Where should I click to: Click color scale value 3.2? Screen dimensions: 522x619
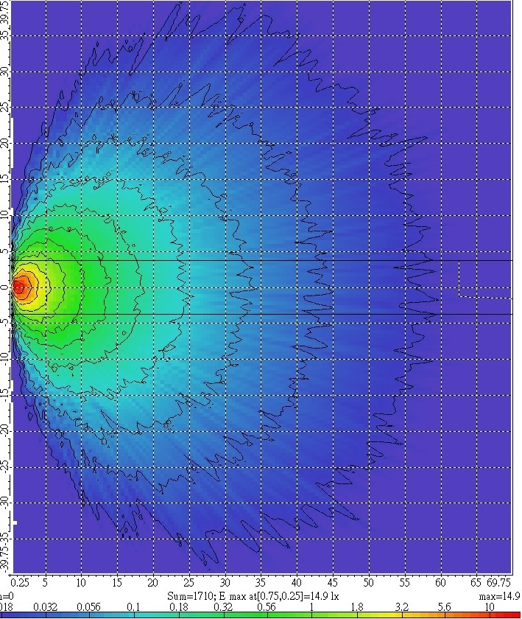click(x=402, y=606)
